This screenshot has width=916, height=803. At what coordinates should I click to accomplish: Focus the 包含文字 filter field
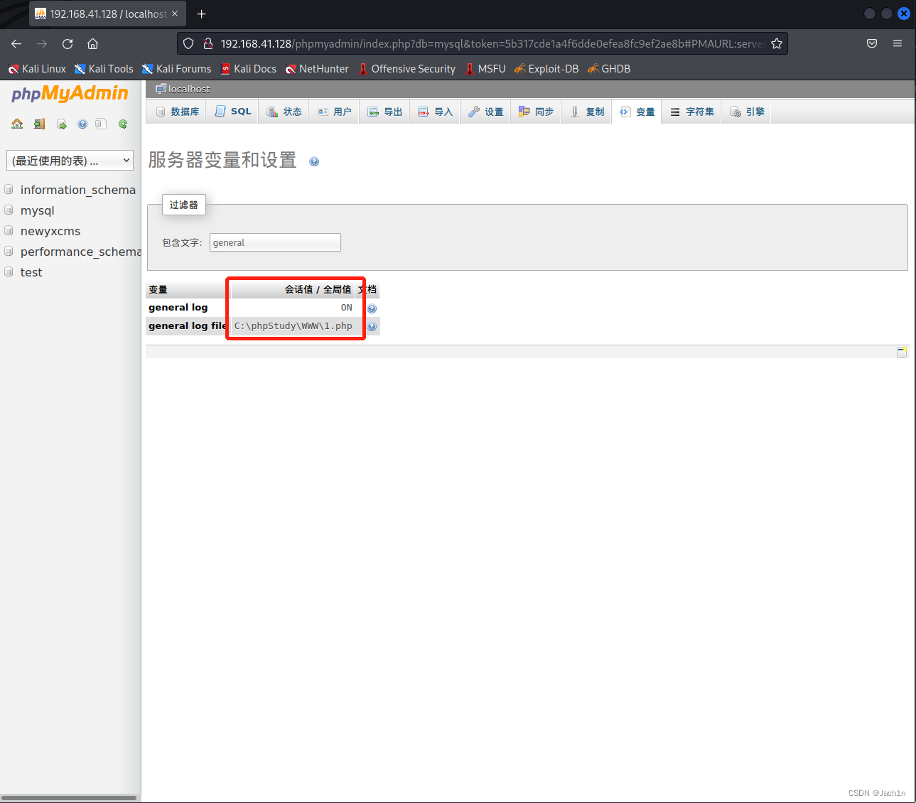point(275,242)
